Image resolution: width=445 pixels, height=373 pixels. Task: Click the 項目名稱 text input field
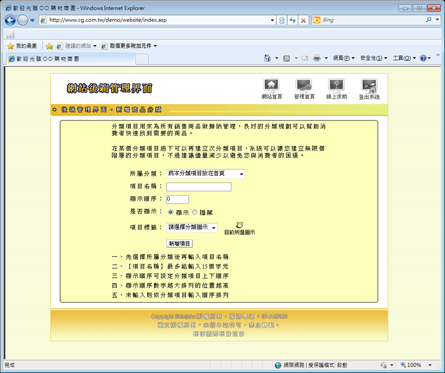tap(199, 187)
